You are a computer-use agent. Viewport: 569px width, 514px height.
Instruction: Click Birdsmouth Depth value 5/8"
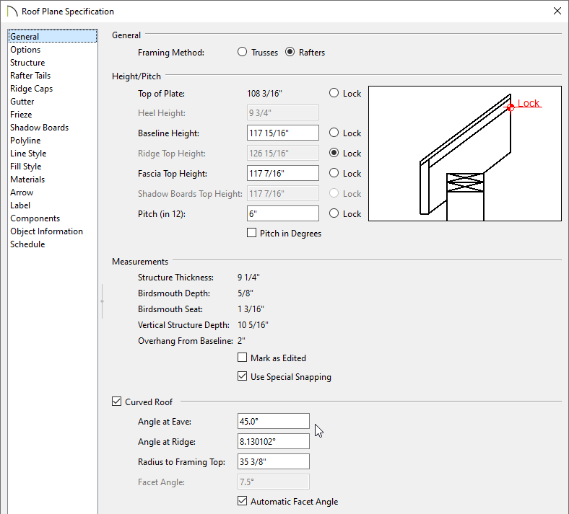point(246,293)
